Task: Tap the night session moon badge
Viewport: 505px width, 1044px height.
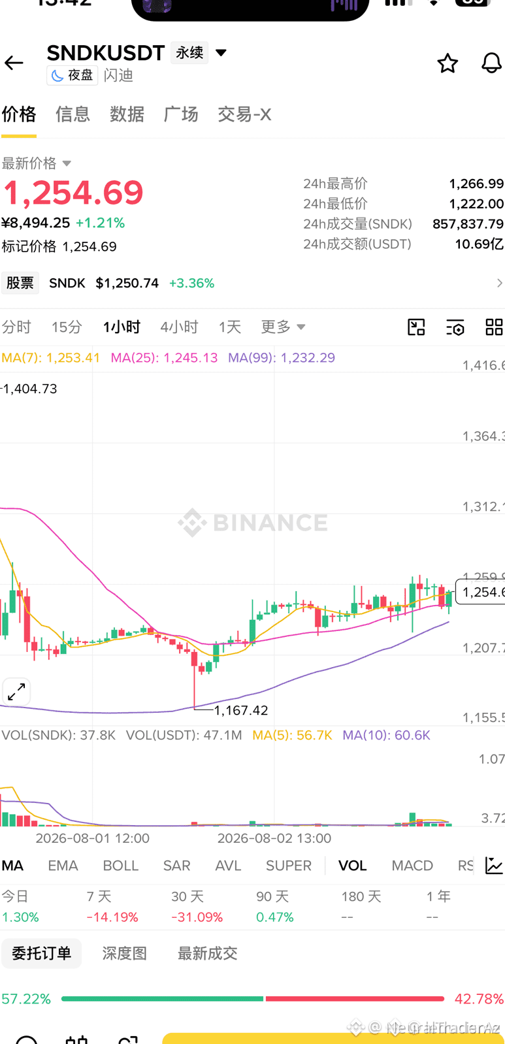Action: point(73,76)
